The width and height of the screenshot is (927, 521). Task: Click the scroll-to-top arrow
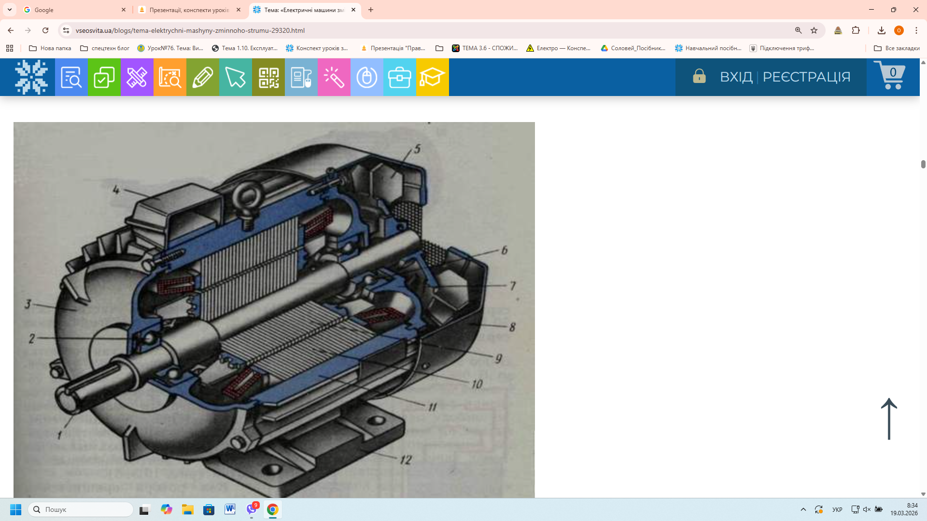(x=889, y=419)
